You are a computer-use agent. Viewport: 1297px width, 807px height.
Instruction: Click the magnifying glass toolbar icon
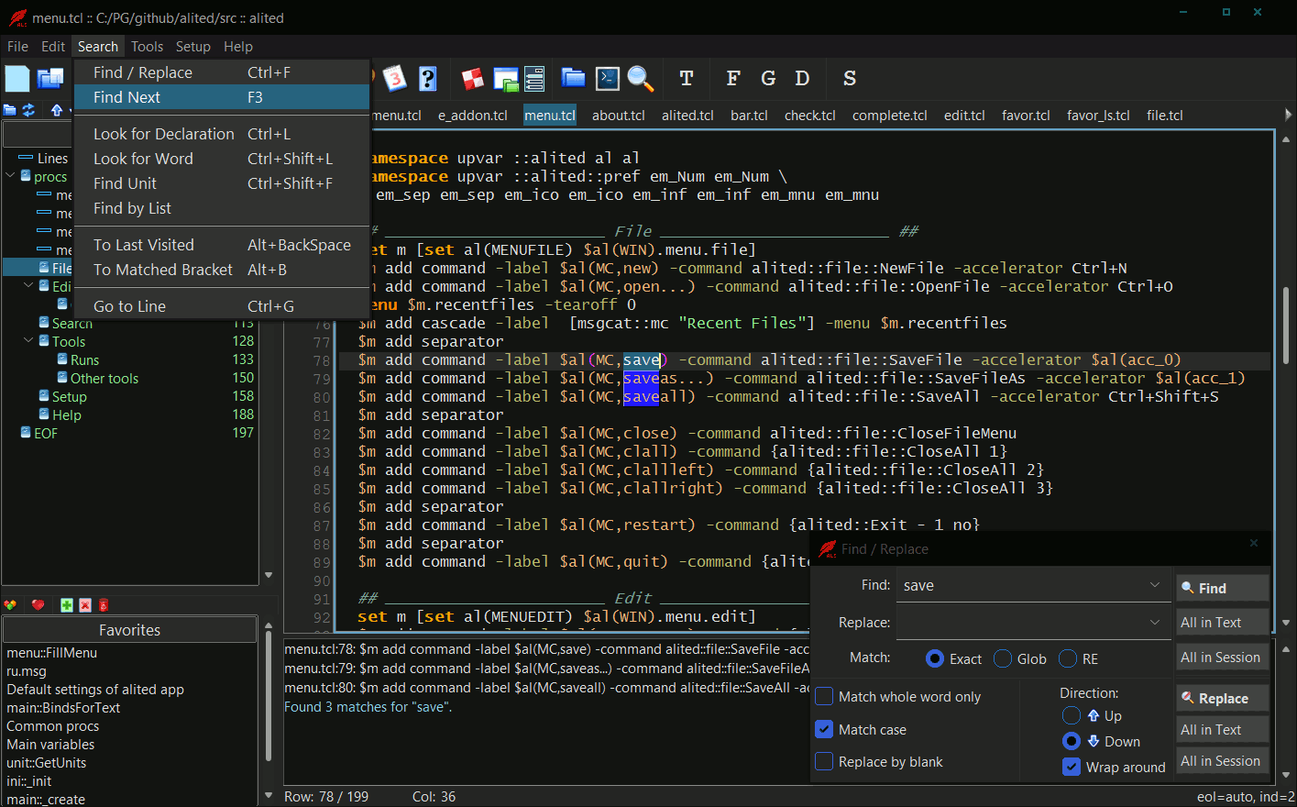point(640,79)
